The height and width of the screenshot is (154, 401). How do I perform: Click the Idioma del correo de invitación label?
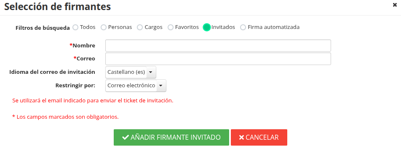click(52, 72)
